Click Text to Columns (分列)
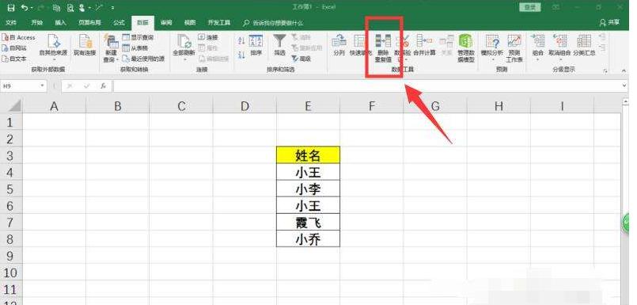The image size is (637, 305). coord(339,45)
